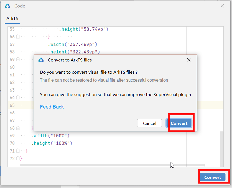Close the Code window
The width and height of the screenshot is (232, 188).
pos(222,6)
